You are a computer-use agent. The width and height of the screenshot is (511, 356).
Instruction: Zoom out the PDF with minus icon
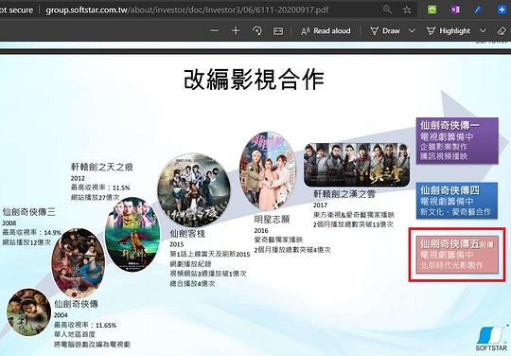pos(214,31)
